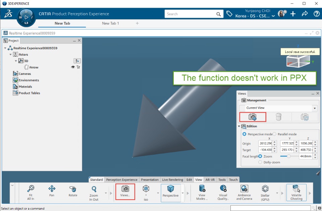Click the Arrow selectable cursor icon
Viewport: 322px width, 211px height.
(x=78, y=67)
